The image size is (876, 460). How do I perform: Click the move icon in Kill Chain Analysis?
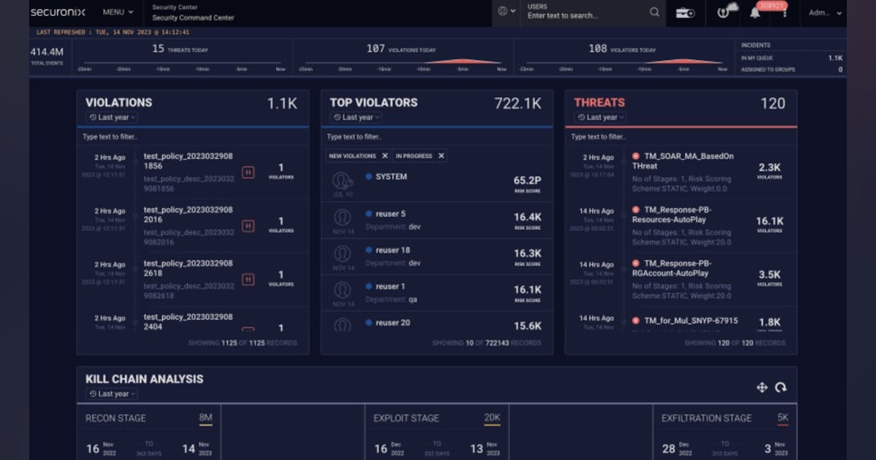(x=762, y=388)
